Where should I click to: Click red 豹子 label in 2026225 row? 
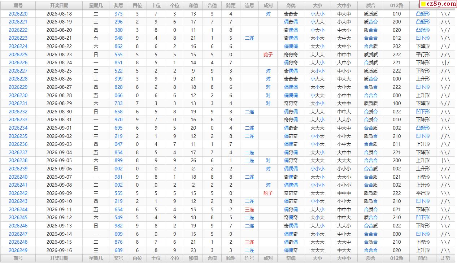pos(268,55)
